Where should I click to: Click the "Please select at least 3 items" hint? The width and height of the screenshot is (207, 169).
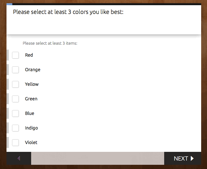click(50, 43)
